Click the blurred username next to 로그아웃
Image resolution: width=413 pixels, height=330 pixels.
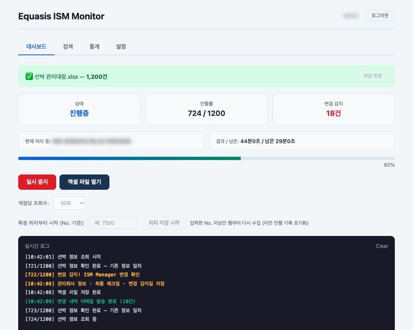pos(351,16)
